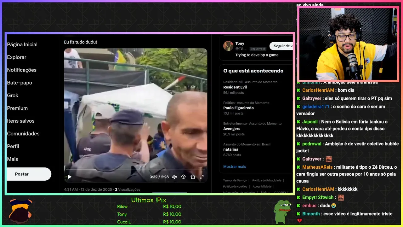Open the Resident Evil trending topic
Screen dimensions: 403x227
pyautogui.click(x=235, y=87)
